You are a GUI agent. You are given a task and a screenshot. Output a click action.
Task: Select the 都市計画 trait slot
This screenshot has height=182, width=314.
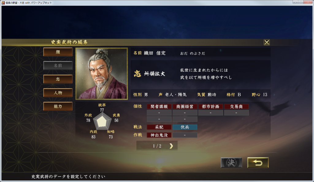(210, 107)
